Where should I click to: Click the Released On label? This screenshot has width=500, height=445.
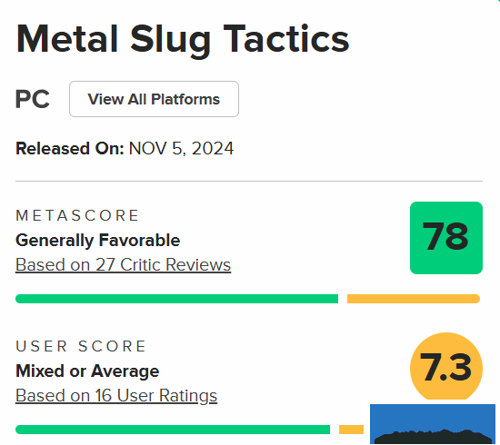(x=70, y=148)
